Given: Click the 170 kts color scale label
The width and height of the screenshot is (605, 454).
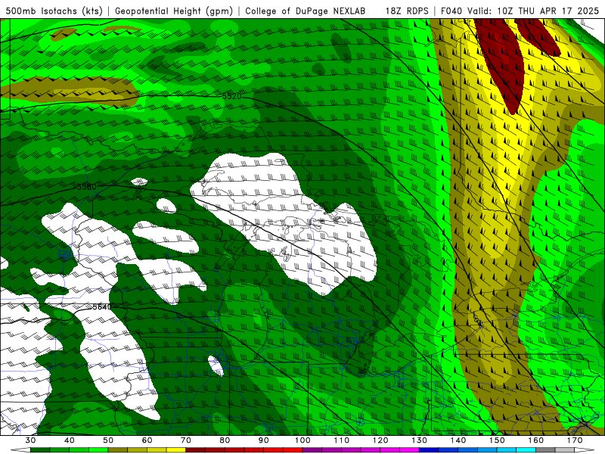Looking at the screenshot, I should click(x=575, y=440).
